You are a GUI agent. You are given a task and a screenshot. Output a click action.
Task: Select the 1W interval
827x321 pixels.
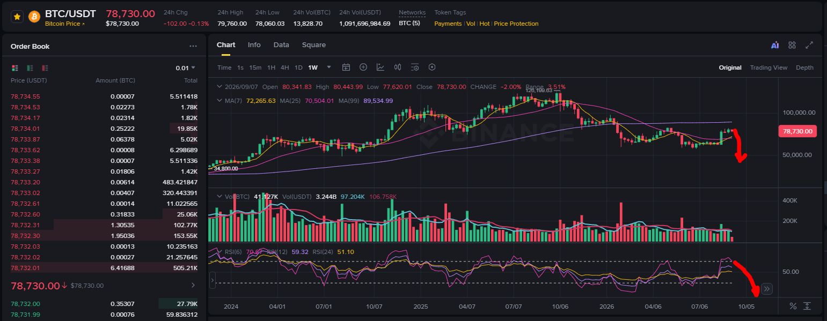[x=313, y=68]
